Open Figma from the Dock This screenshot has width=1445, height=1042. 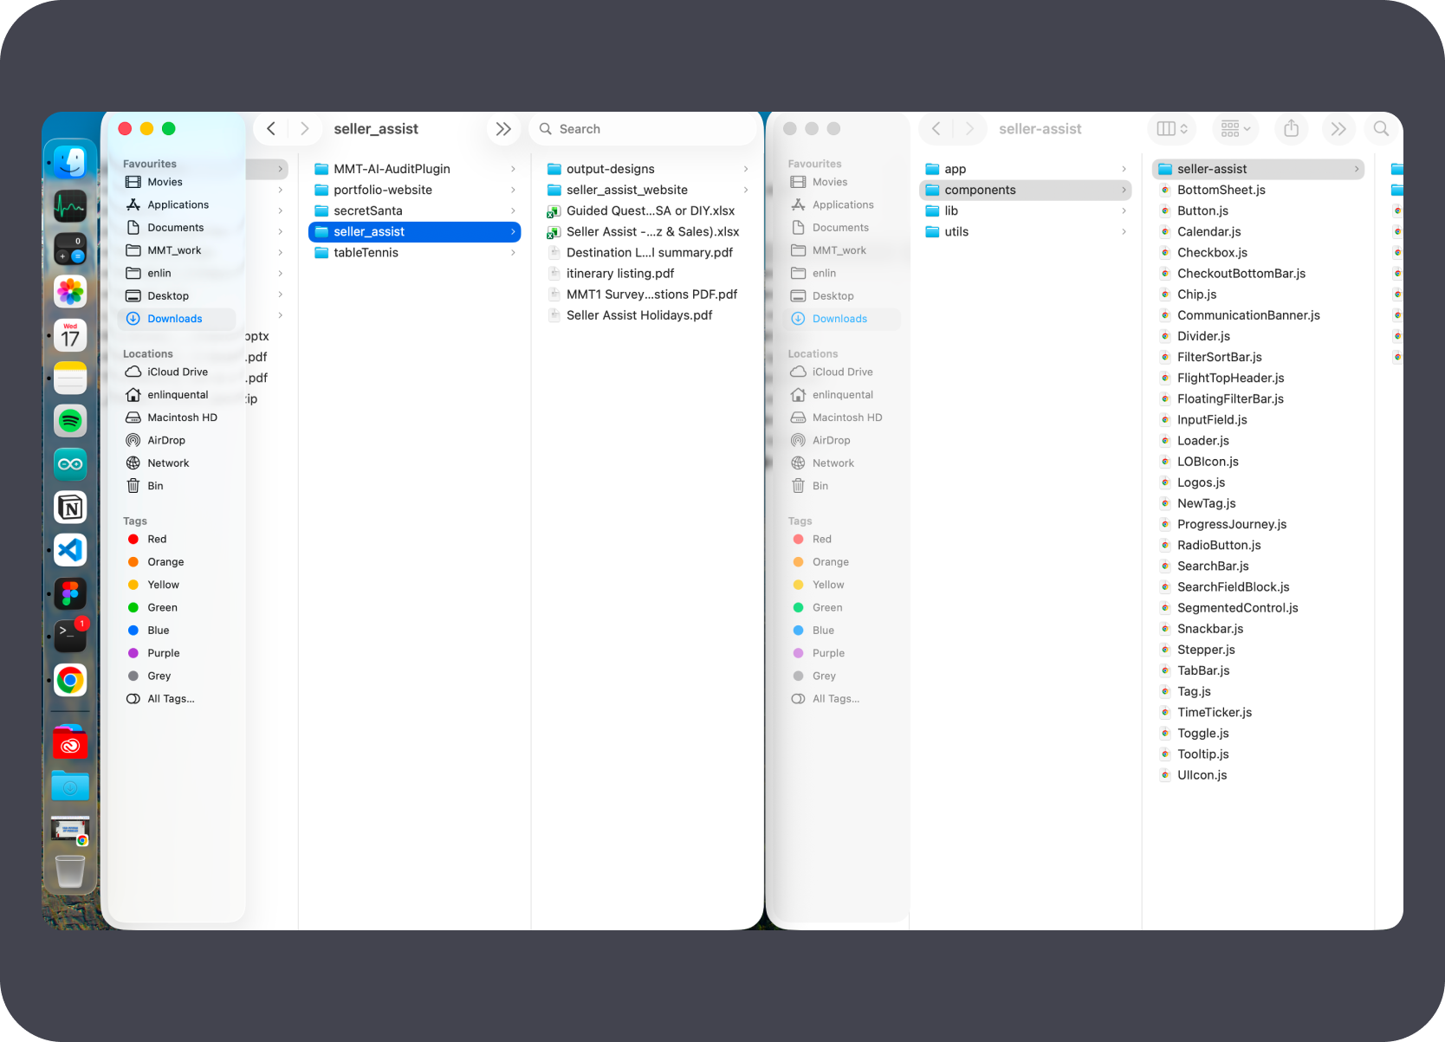click(x=70, y=593)
